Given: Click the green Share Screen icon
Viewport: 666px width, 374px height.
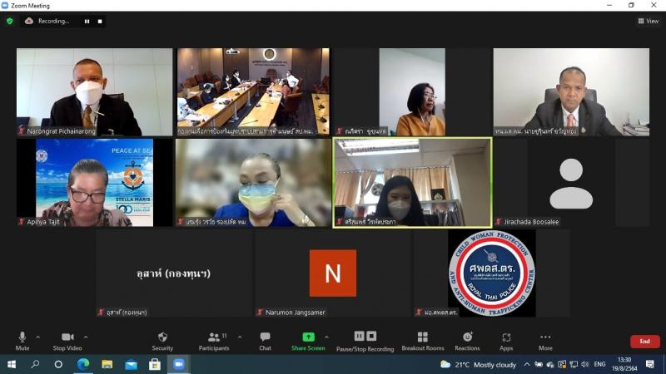Looking at the screenshot, I should click(x=308, y=337).
